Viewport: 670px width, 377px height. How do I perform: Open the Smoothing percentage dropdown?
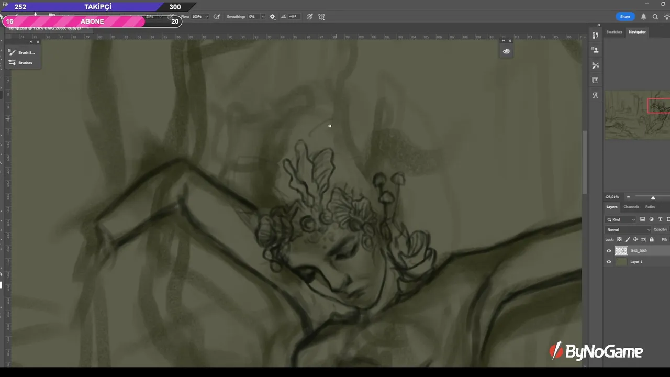tap(263, 17)
